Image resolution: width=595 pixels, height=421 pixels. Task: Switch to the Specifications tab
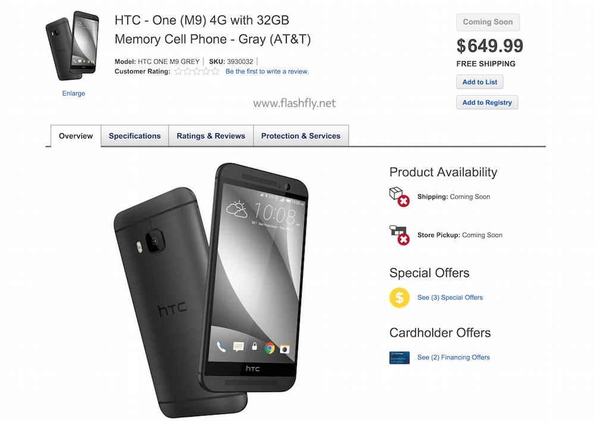coord(134,136)
